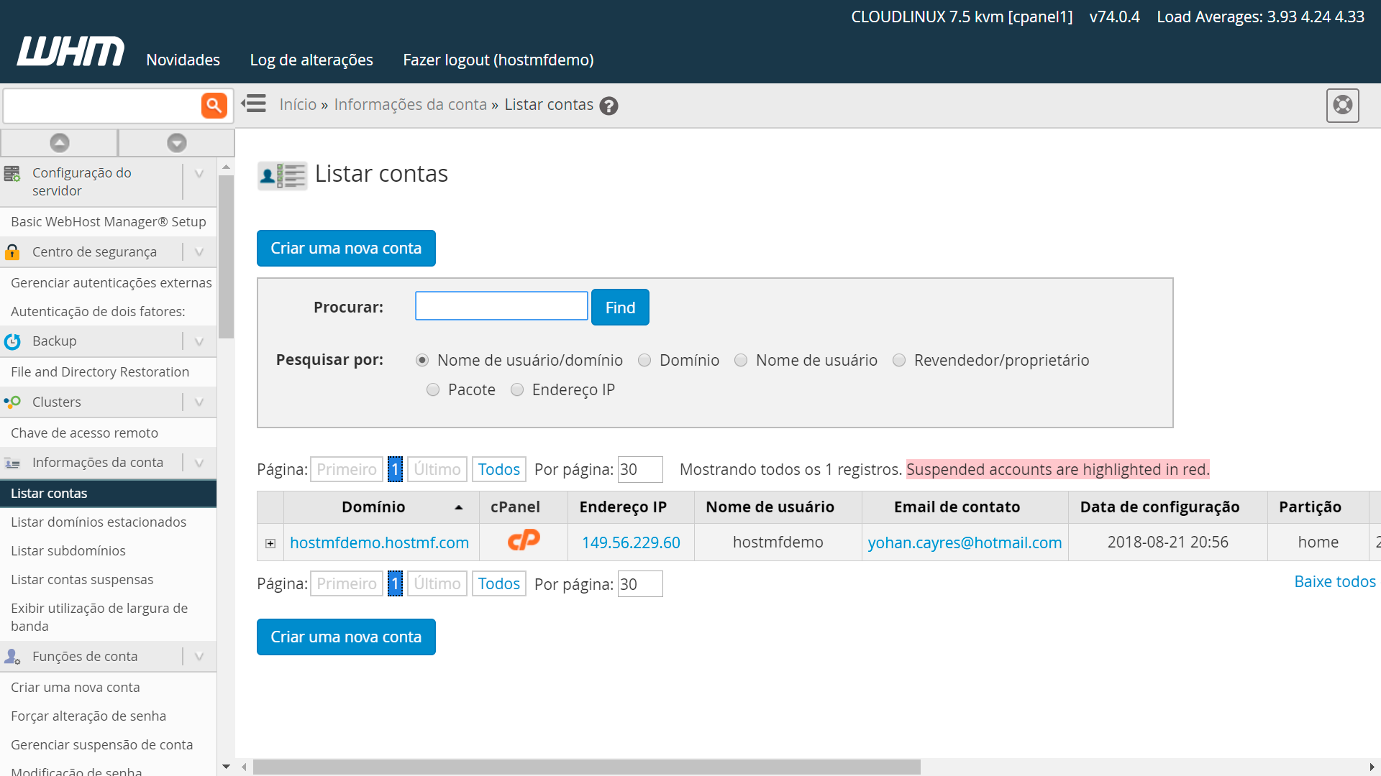Click the Listar contas page icon

[x=282, y=175]
